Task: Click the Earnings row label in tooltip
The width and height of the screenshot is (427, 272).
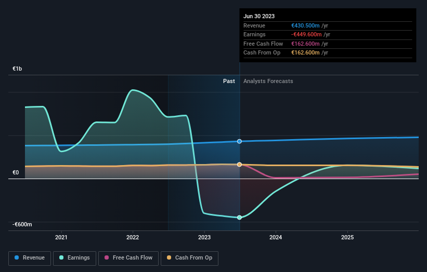Action: tap(254, 34)
